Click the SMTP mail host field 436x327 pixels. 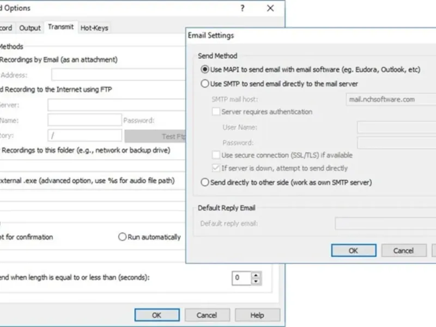[390, 99]
